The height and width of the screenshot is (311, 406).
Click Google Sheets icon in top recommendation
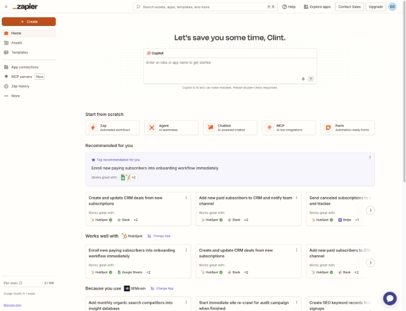tap(123, 177)
